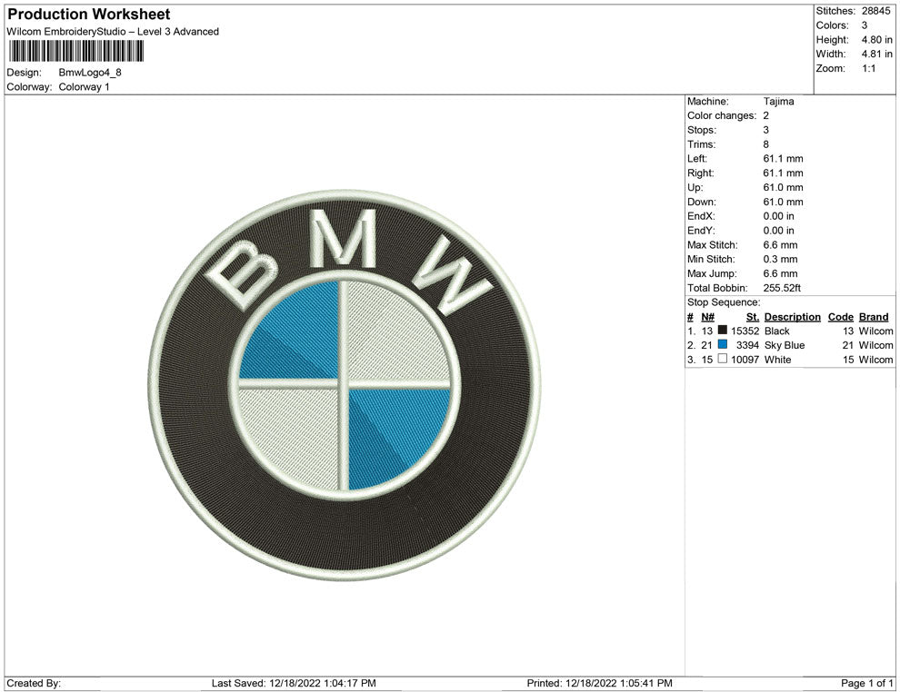Click the 'St.' column header
Image resolution: width=900 pixels, height=692 pixels.
753,317
